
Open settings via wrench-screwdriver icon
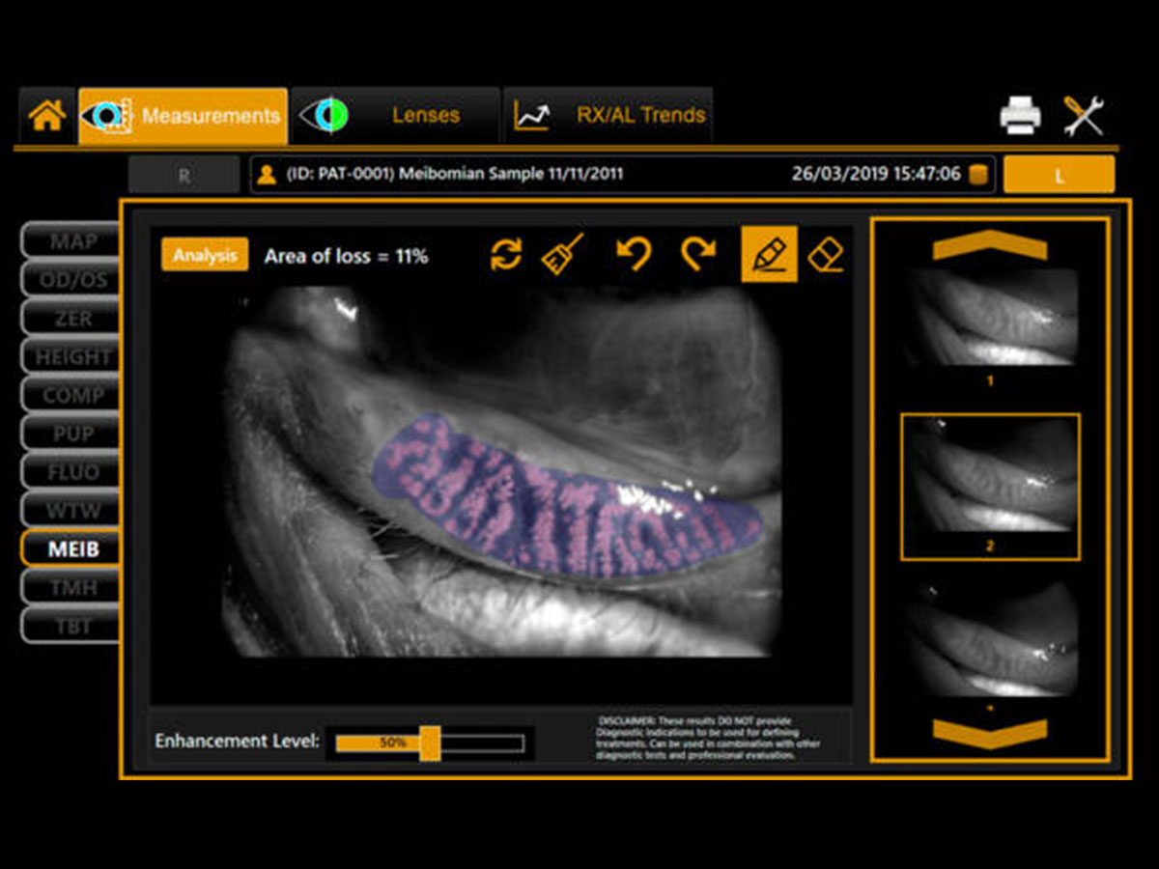pos(1084,116)
